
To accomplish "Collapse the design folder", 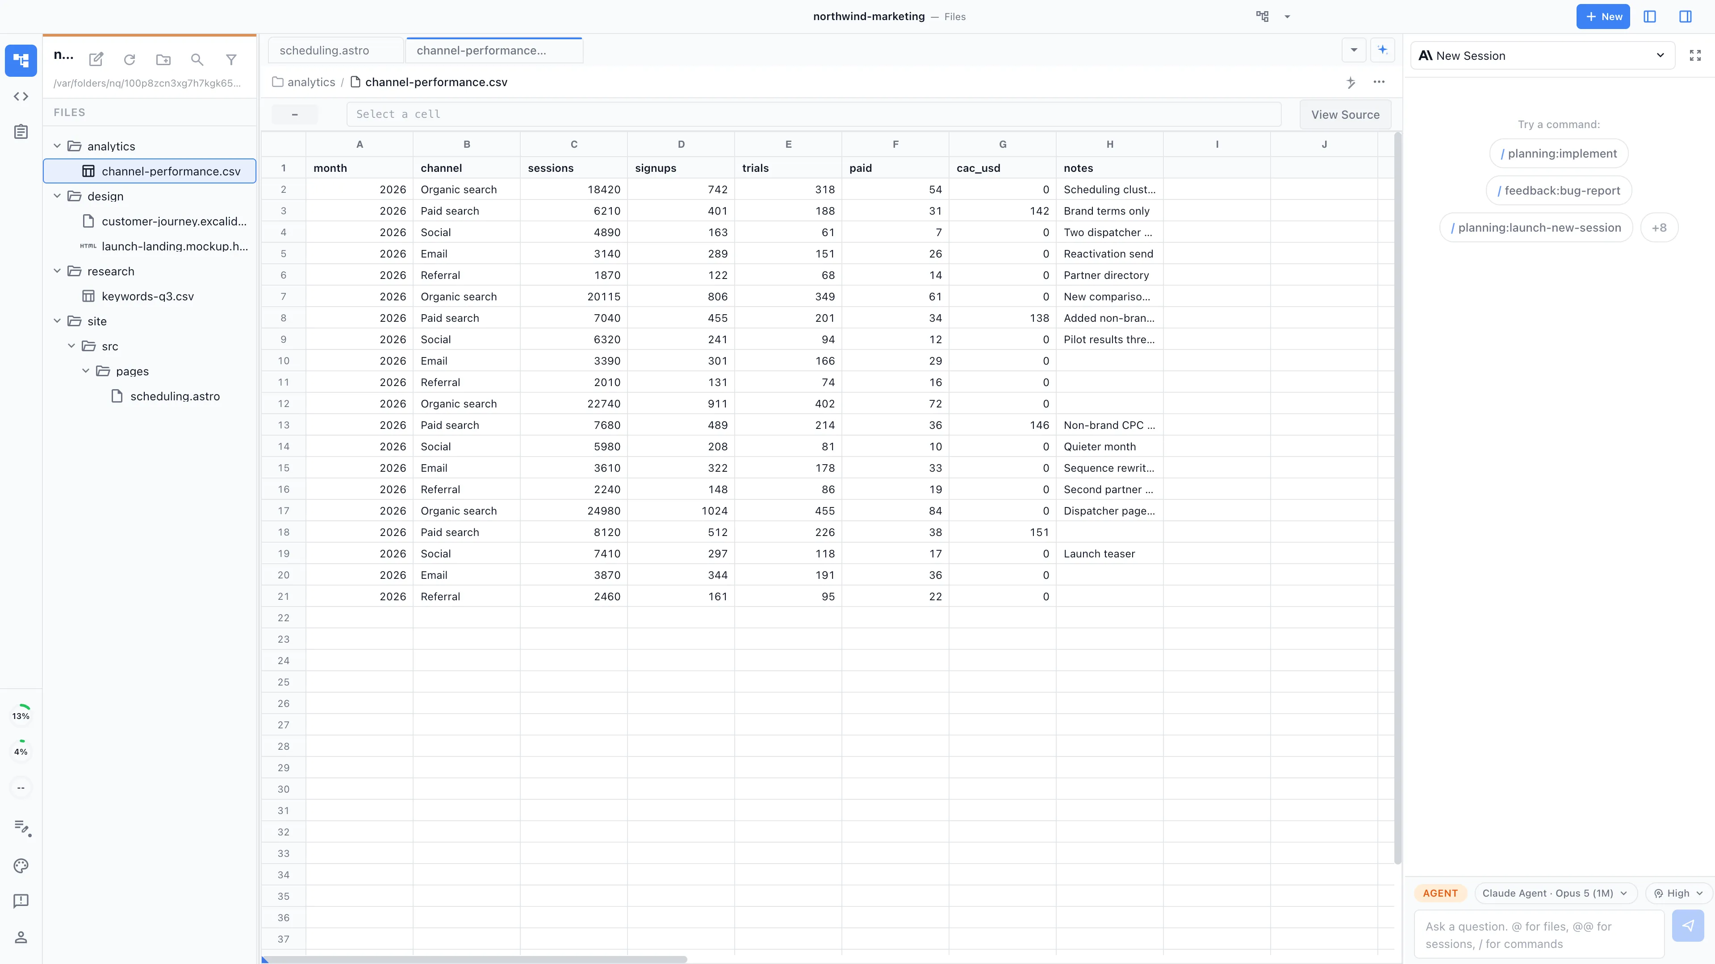I will tap(57, 195).
